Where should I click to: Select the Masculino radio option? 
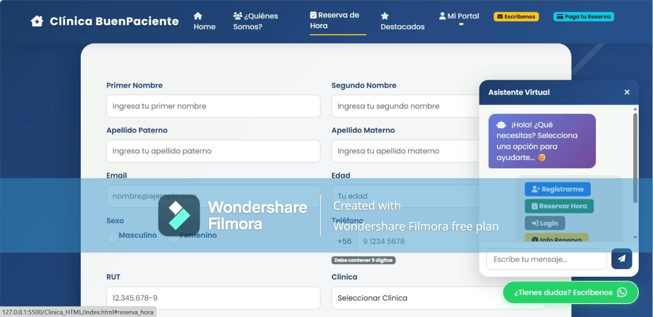click(x=112, y=237)
